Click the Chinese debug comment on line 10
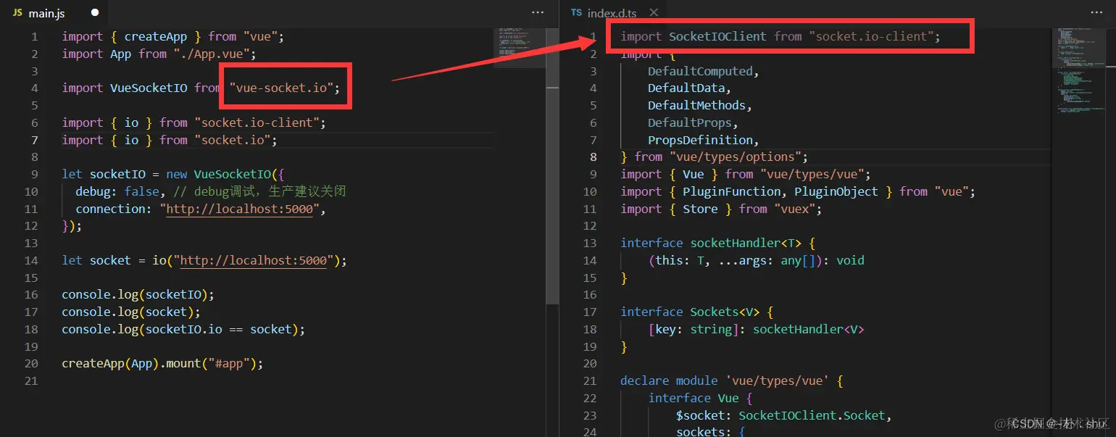Screen dimensions: 1116x437 (259, 191)
